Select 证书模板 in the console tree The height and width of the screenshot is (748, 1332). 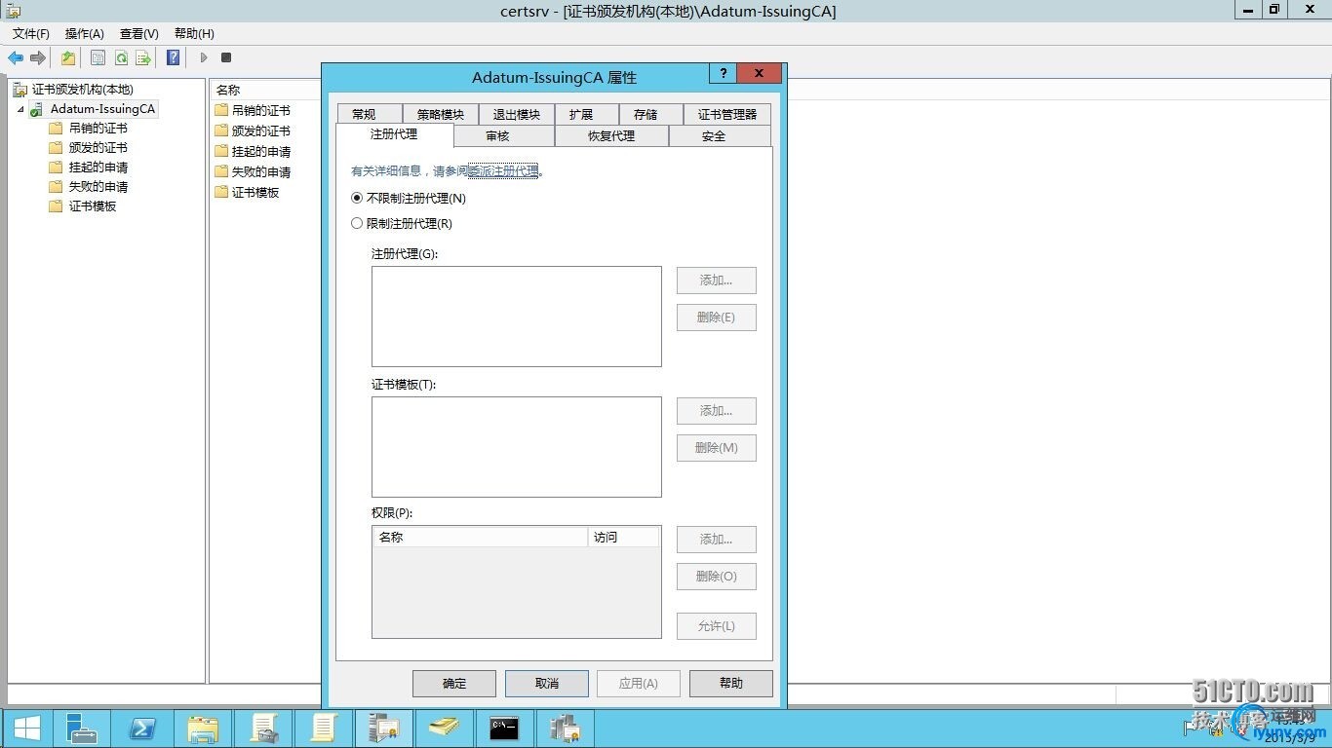pos(93,206)
